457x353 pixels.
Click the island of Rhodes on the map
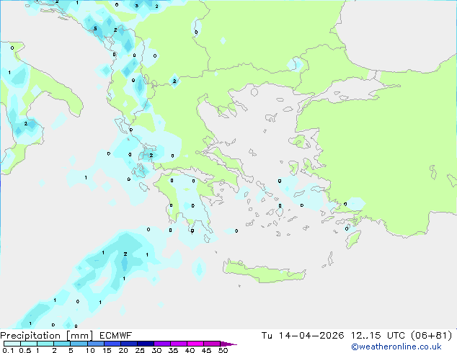pos(353,239)
